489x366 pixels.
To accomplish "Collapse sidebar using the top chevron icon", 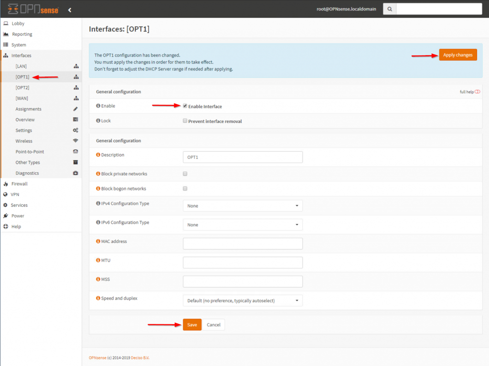I will pos(70,10).
